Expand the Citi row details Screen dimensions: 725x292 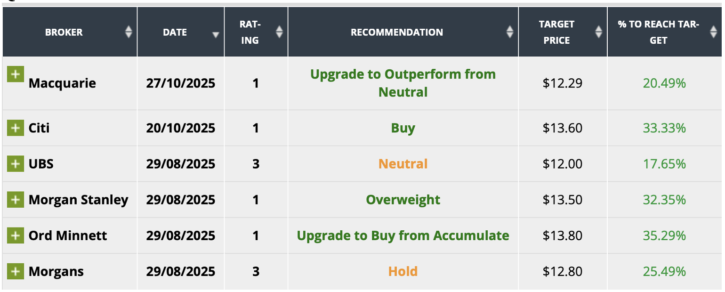tap(16, 128)
